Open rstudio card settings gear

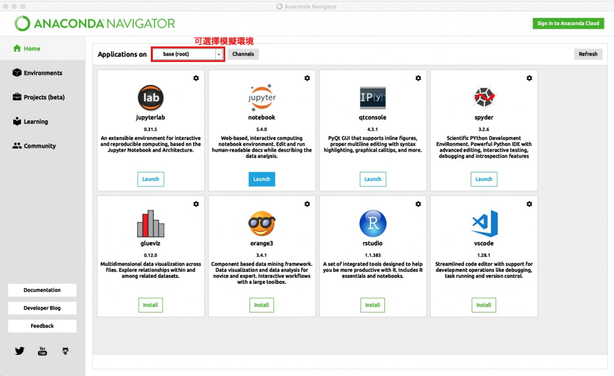(418, 204)
